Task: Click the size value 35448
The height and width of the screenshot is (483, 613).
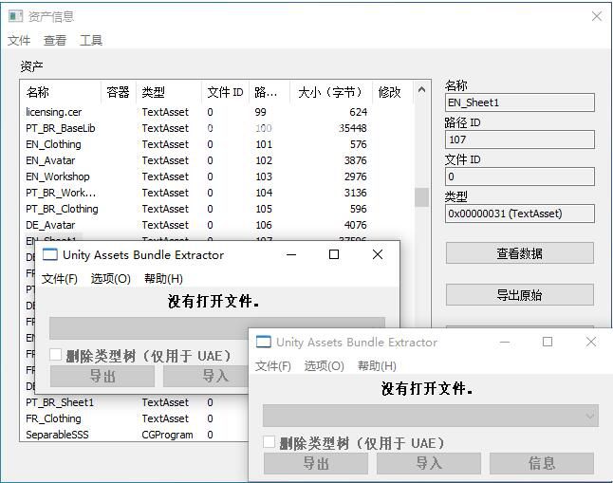Action: pyautogui.click(x=353, y=128)
